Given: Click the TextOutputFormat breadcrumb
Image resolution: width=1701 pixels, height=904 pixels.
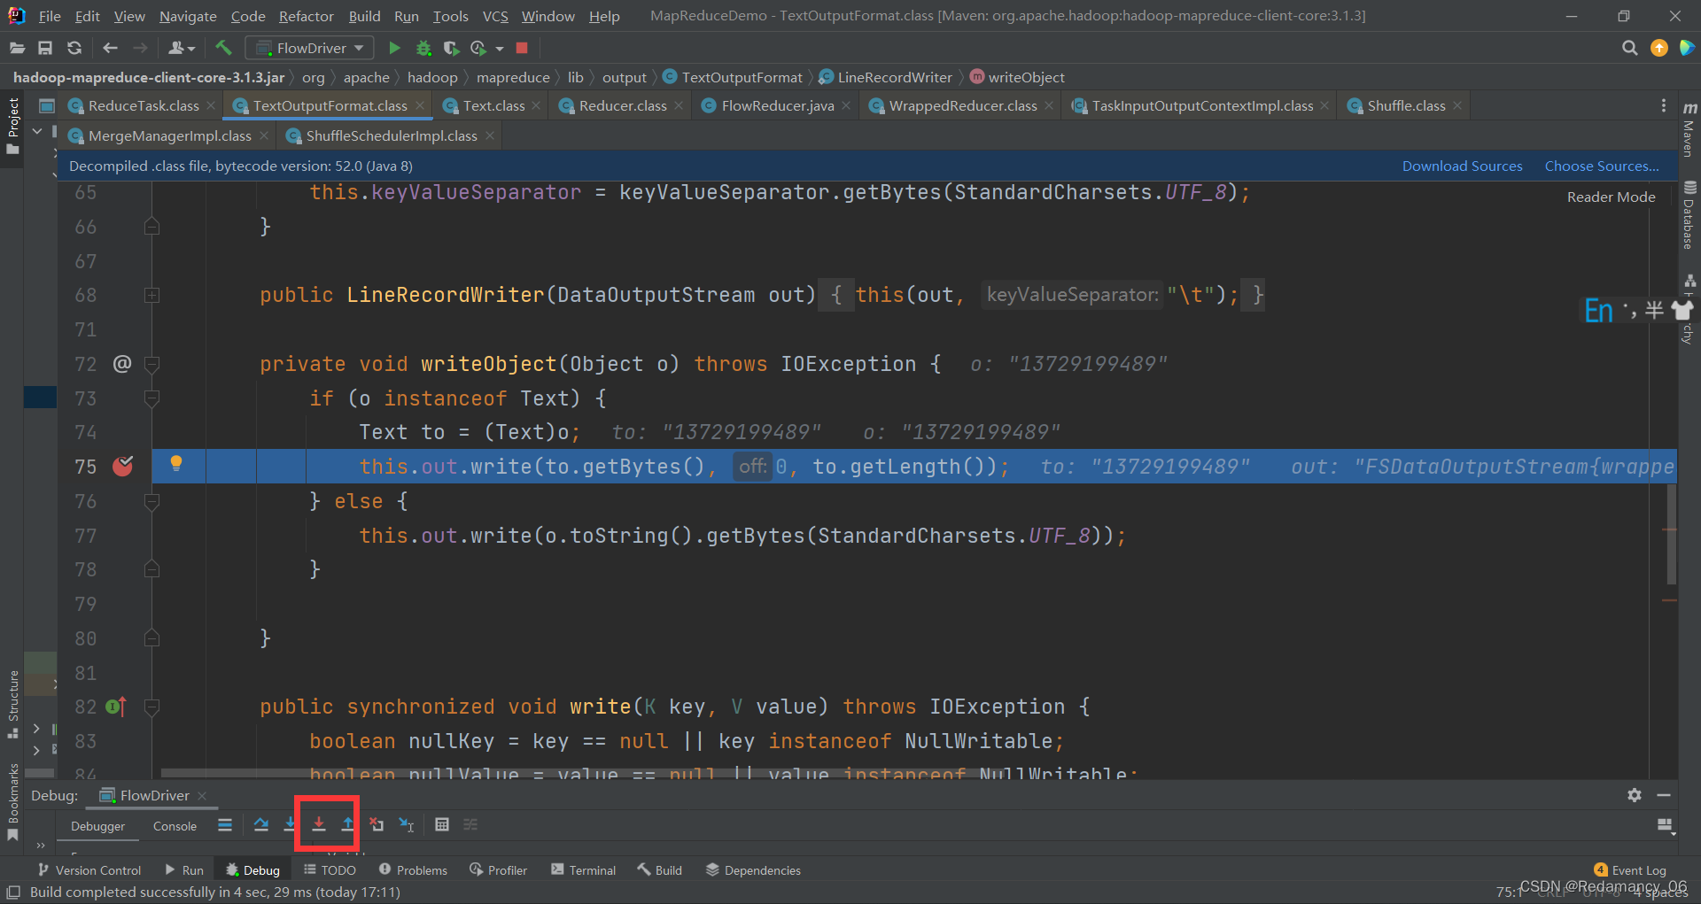Looking at the screenshot, I should pyautogui.click(x=733, y=77).
